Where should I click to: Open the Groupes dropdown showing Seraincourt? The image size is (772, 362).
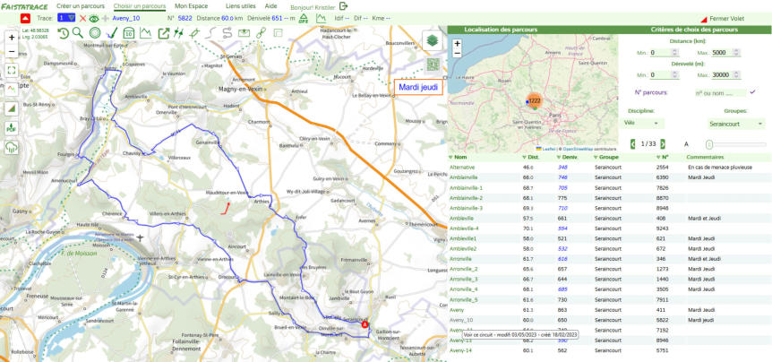pyautogui.click(x=734, y=123)
